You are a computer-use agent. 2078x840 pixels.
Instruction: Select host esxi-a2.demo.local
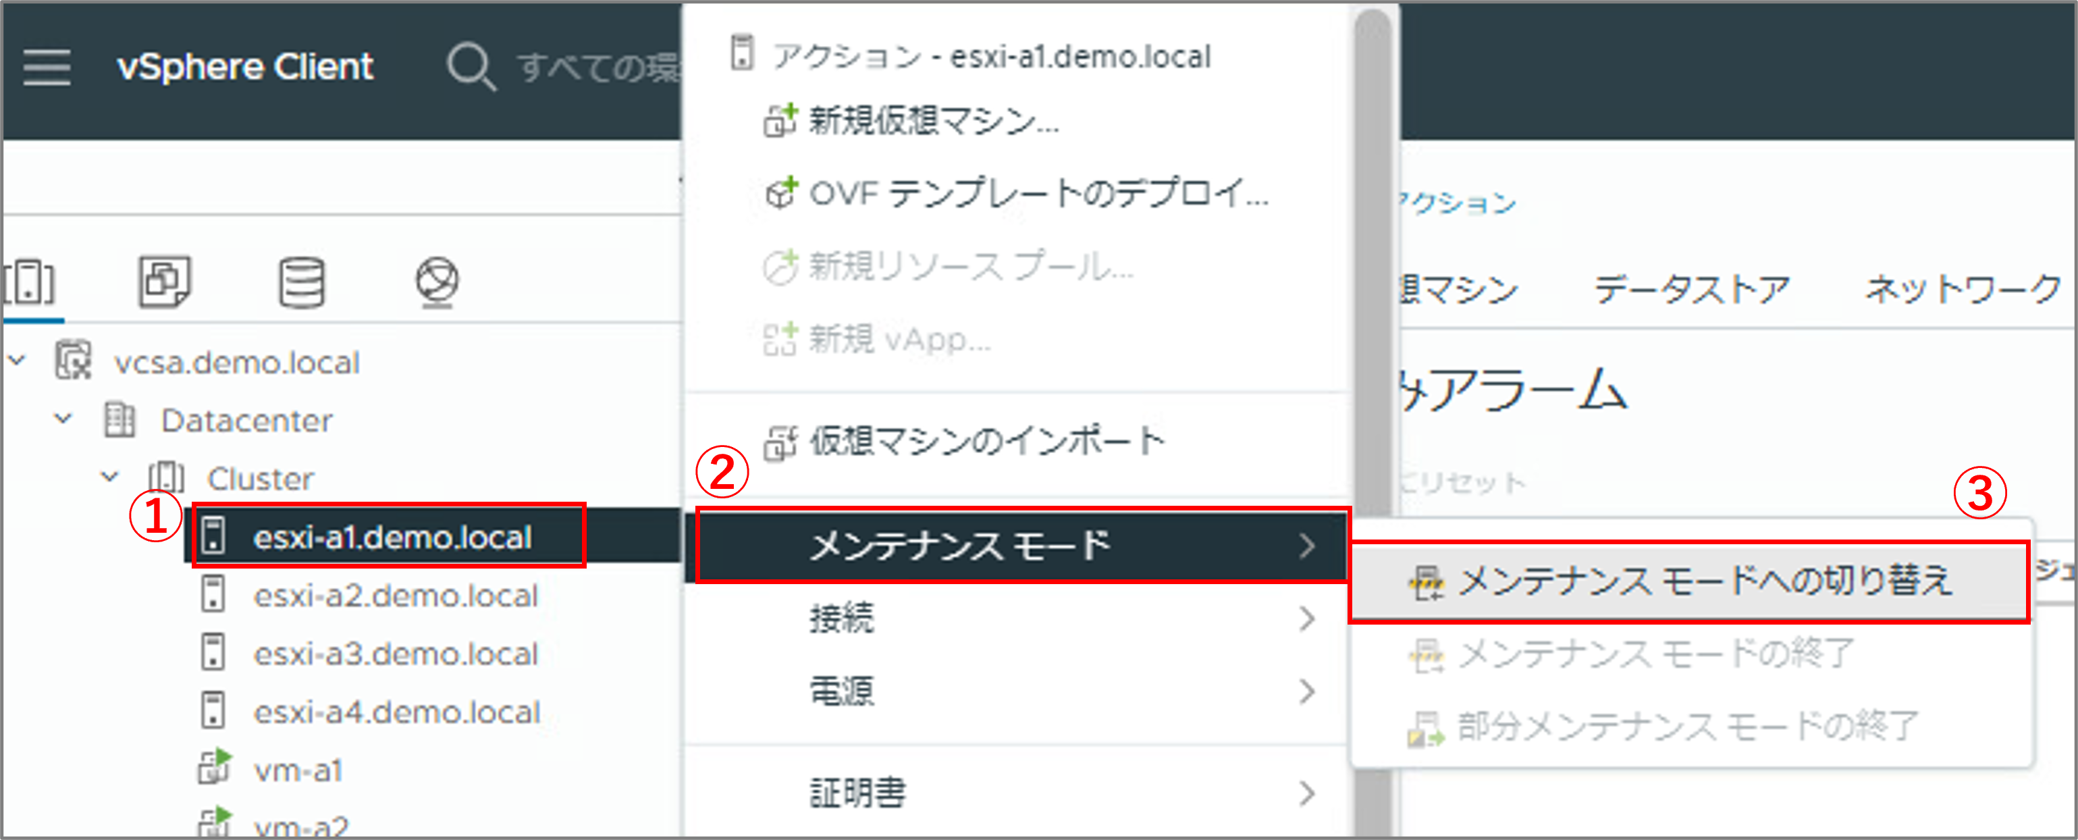click(x=396, y=596)
